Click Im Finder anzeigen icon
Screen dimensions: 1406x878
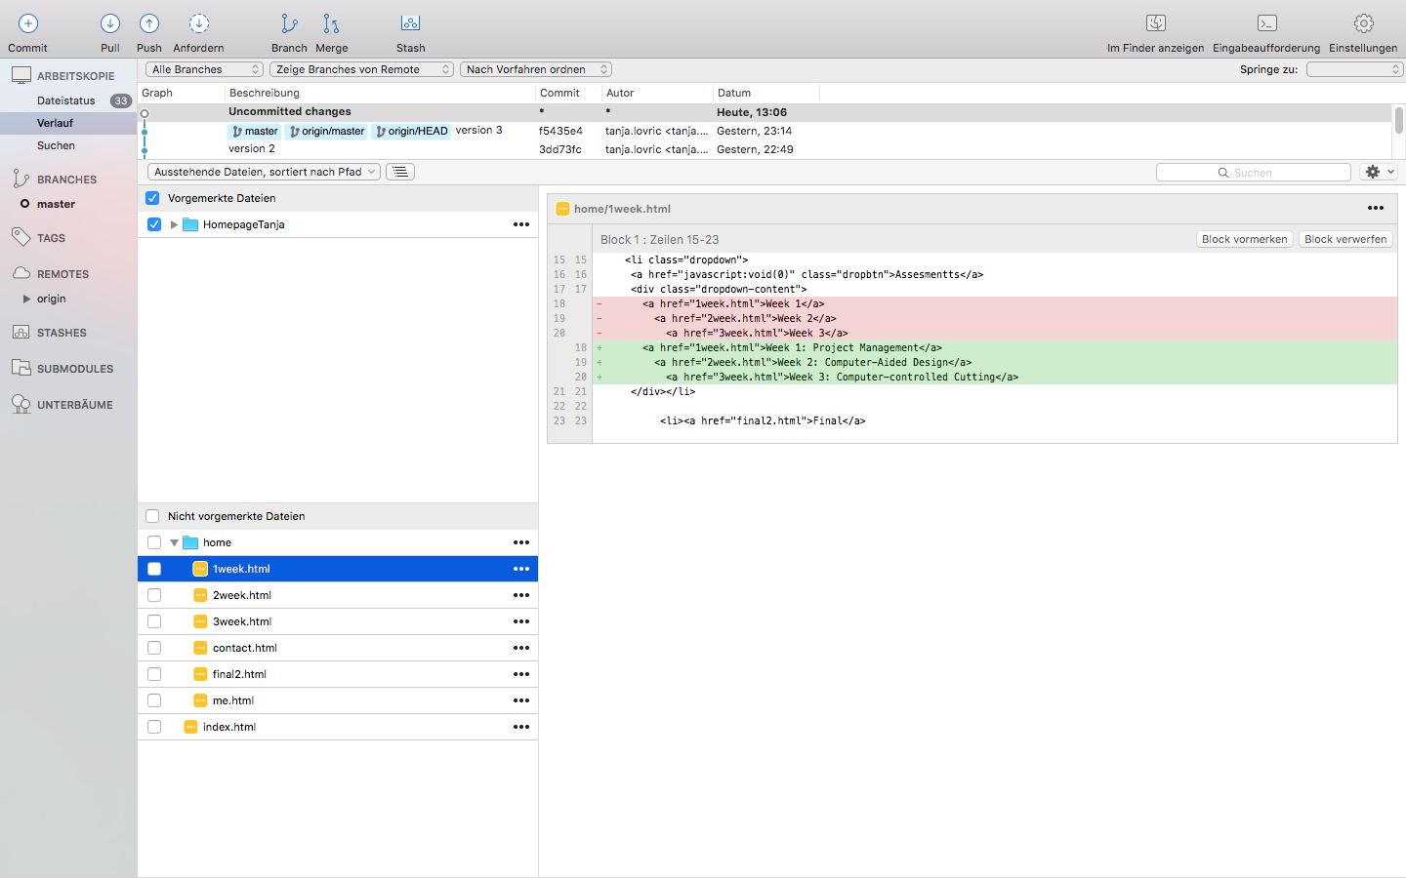coord(1156,23)
